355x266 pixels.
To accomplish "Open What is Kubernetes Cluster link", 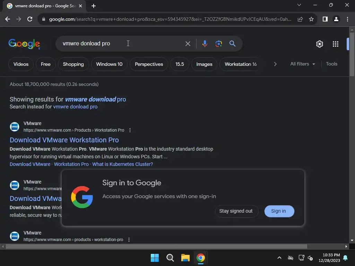I will [x=122, y=164].
